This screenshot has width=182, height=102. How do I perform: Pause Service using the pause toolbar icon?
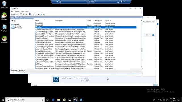41,14
